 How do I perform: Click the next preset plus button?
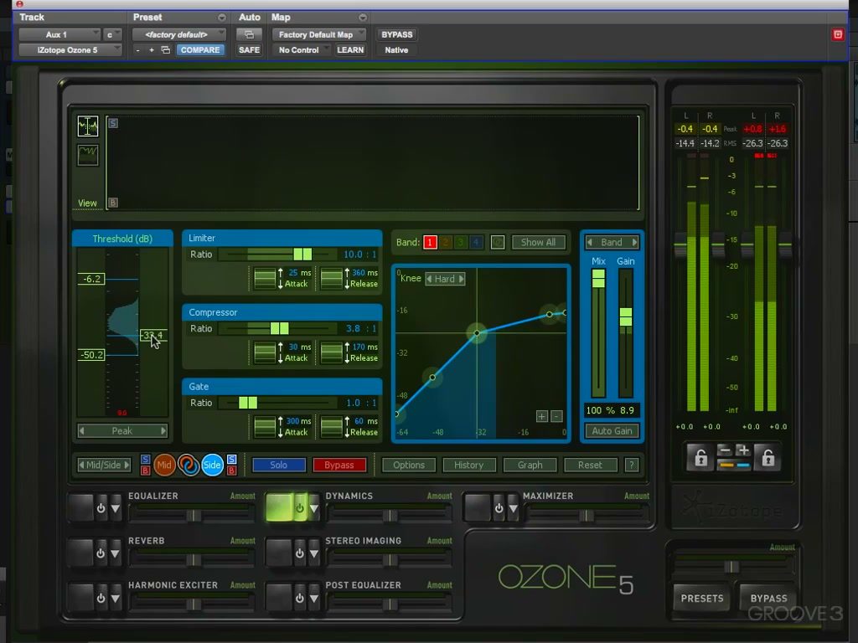[152, 49]
